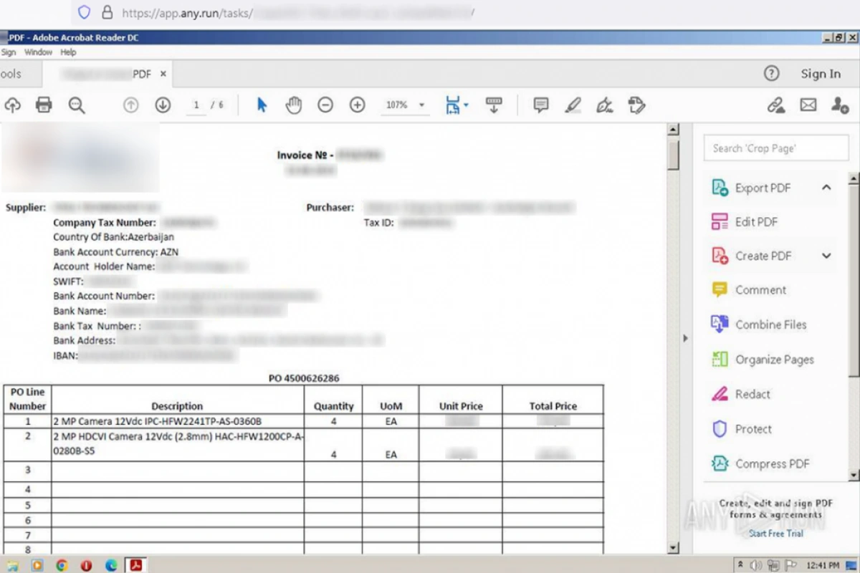Select the Hand pan tool
Viewport: 860px width, 573px height.
click(294, 105)
